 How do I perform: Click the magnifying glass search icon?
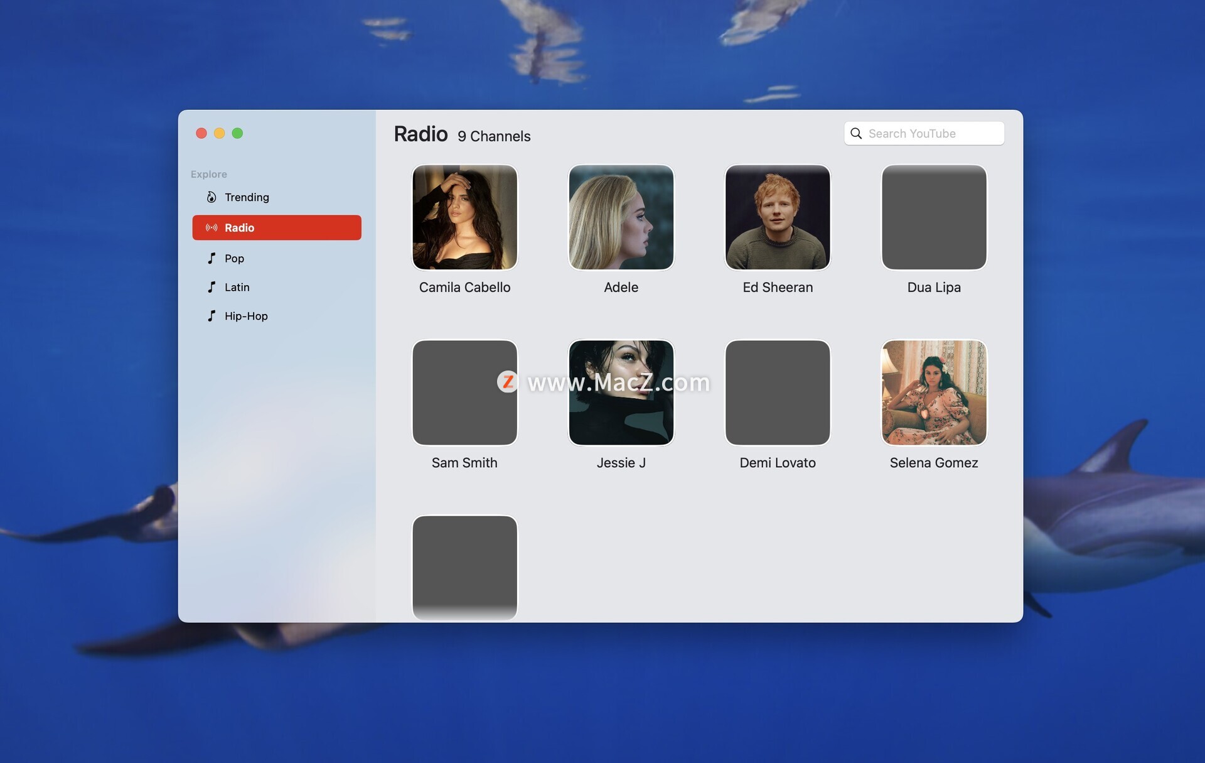point(856,134)
